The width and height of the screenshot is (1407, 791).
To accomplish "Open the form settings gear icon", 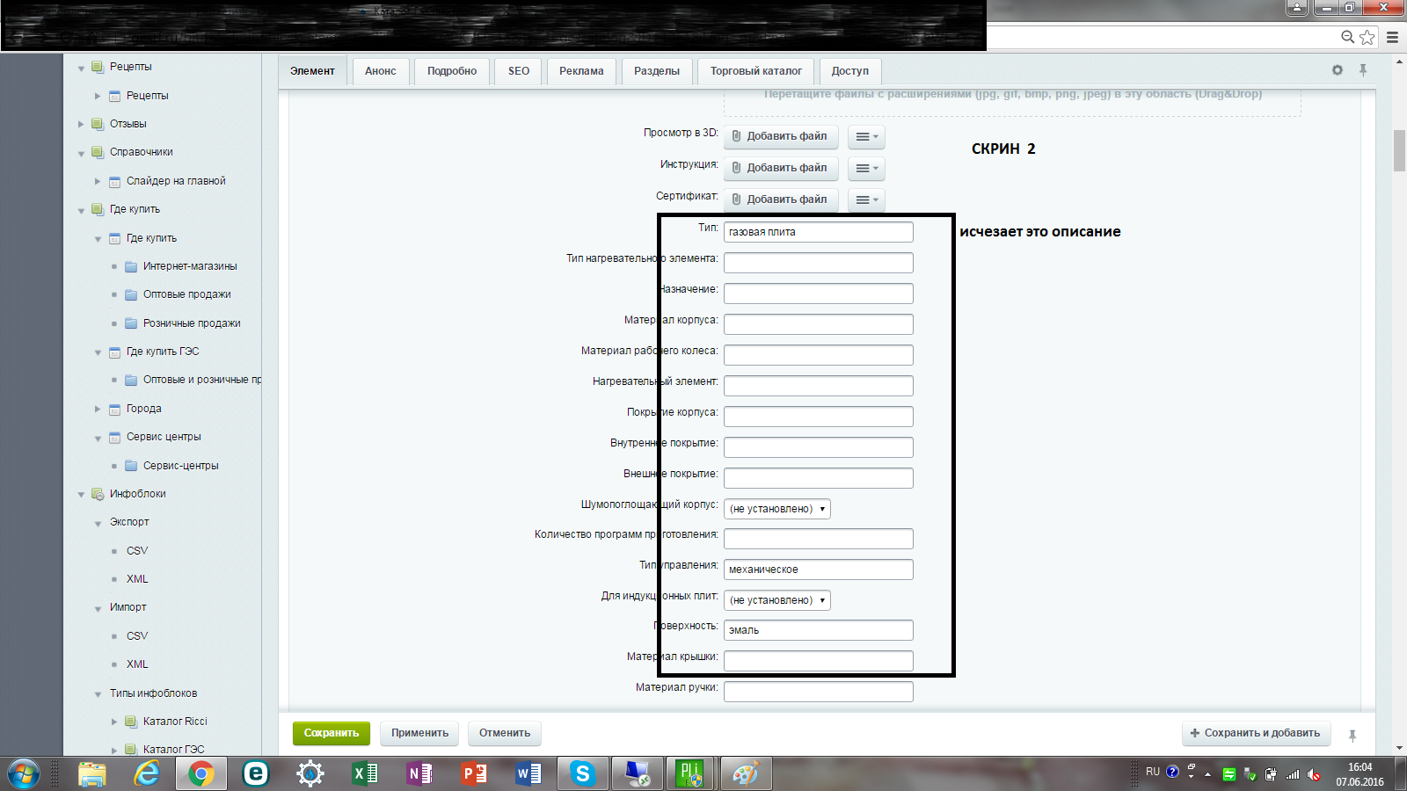I will click(1338, 70).
